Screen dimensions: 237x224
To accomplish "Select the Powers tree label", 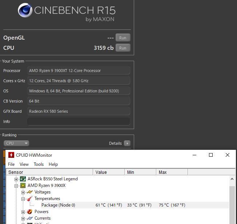I will tap(41, 212).
